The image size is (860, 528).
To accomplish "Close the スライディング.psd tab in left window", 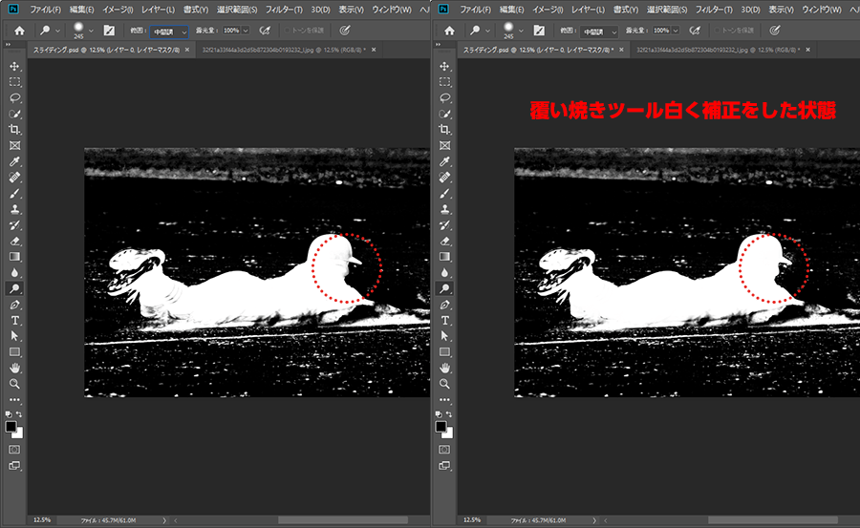I will [x=187, y=50].
